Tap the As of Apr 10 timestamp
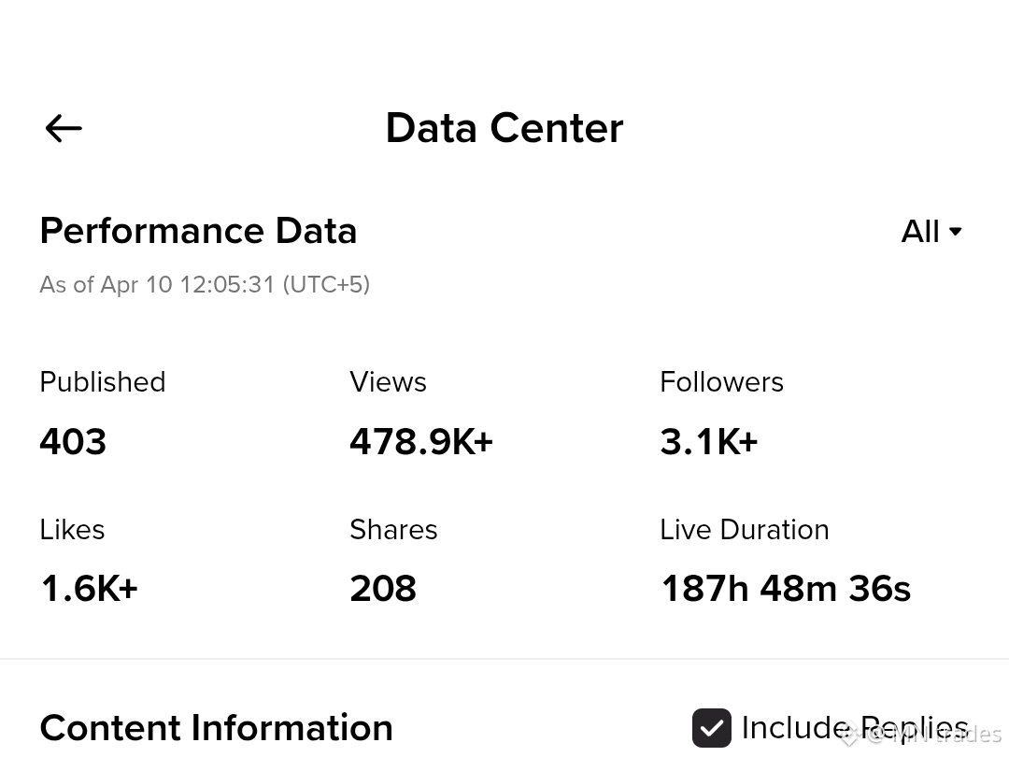 (x=205, y=284)
